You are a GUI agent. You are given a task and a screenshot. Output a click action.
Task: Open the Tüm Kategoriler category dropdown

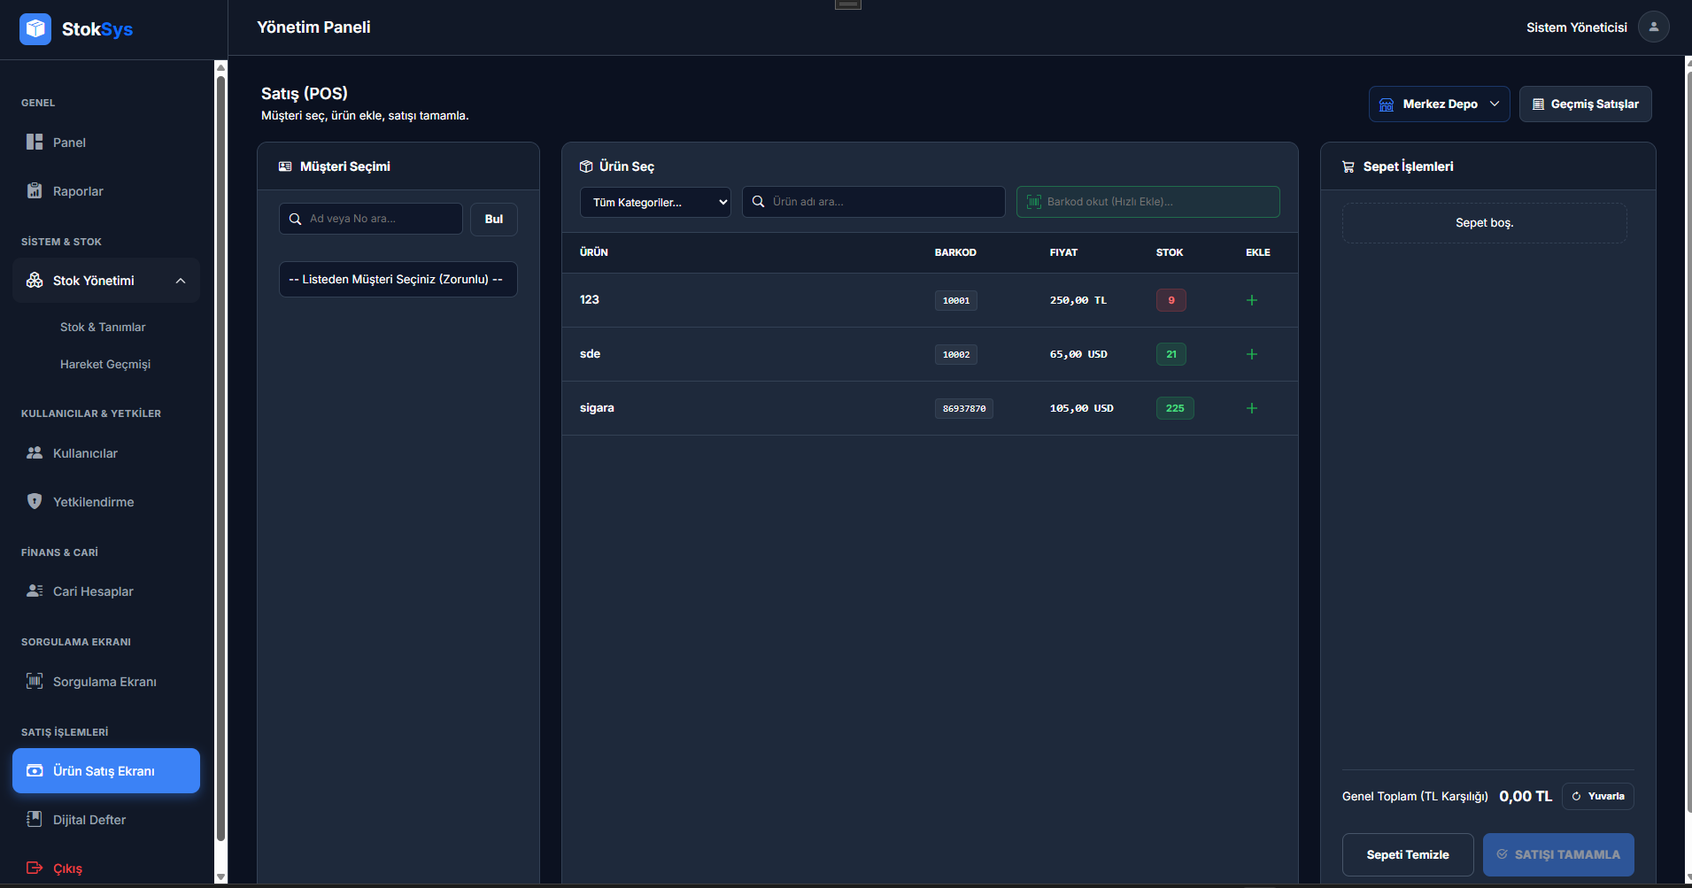(655, 202)
